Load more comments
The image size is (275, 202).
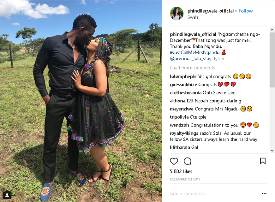[192, 68]
